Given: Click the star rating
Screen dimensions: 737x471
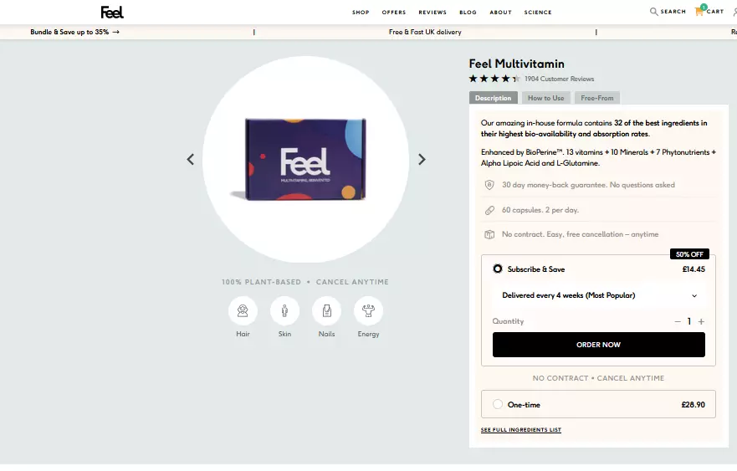Looking at the screenshot, I should click(x=494, y=79).
